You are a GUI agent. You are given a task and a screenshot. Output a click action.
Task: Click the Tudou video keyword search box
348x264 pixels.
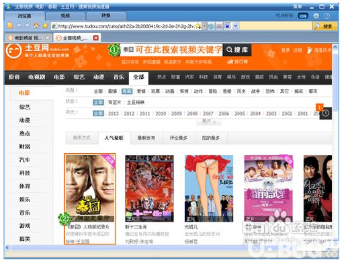pyautogui.click(x=171, y=50)
